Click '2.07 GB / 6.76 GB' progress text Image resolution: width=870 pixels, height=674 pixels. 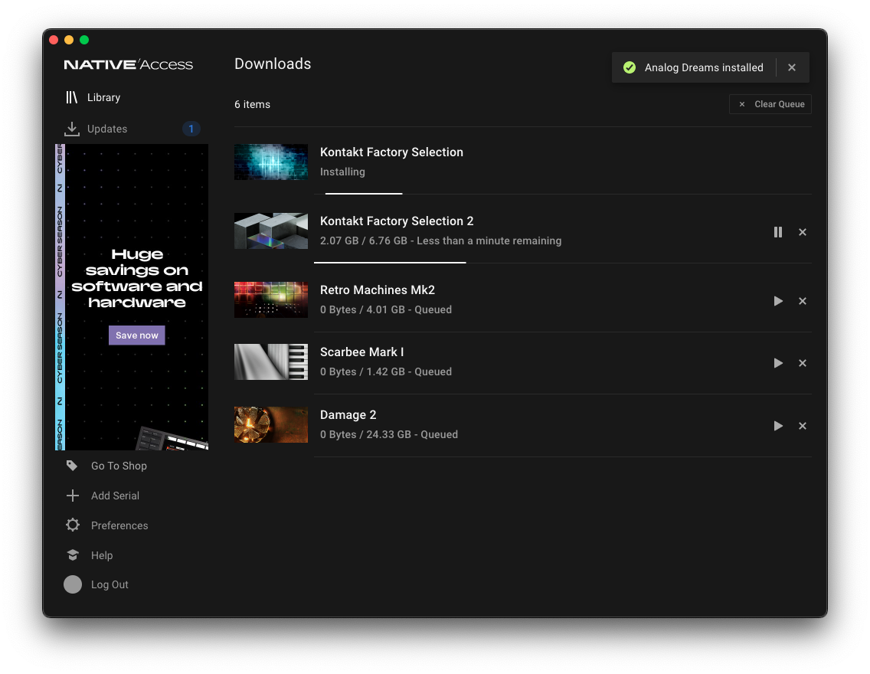[x=364, y=240]
